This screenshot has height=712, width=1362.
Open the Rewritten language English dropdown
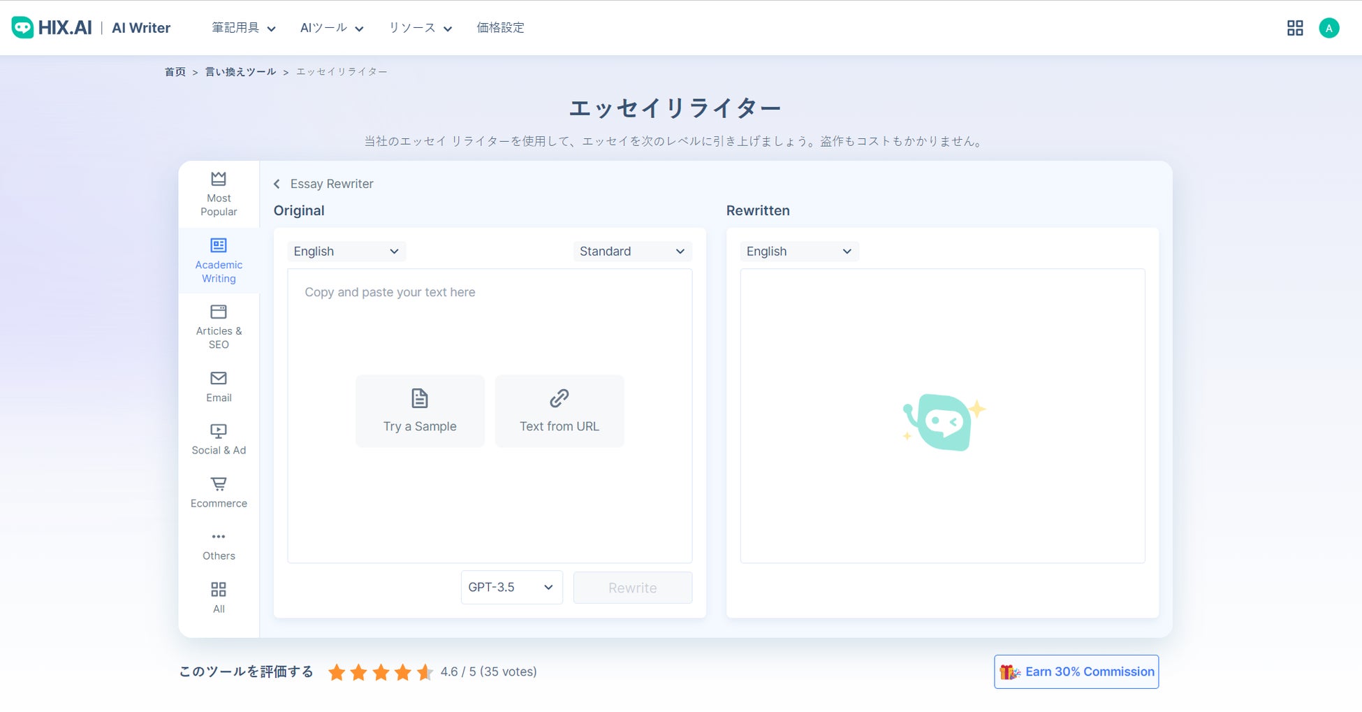tap(799, 252)
